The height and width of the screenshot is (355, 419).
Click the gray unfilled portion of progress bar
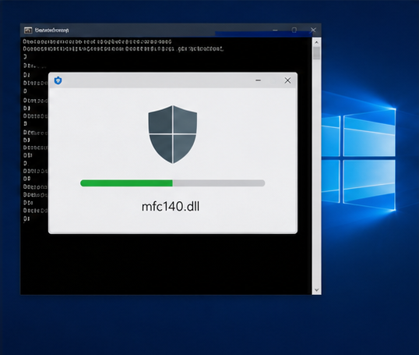point(219,183)
